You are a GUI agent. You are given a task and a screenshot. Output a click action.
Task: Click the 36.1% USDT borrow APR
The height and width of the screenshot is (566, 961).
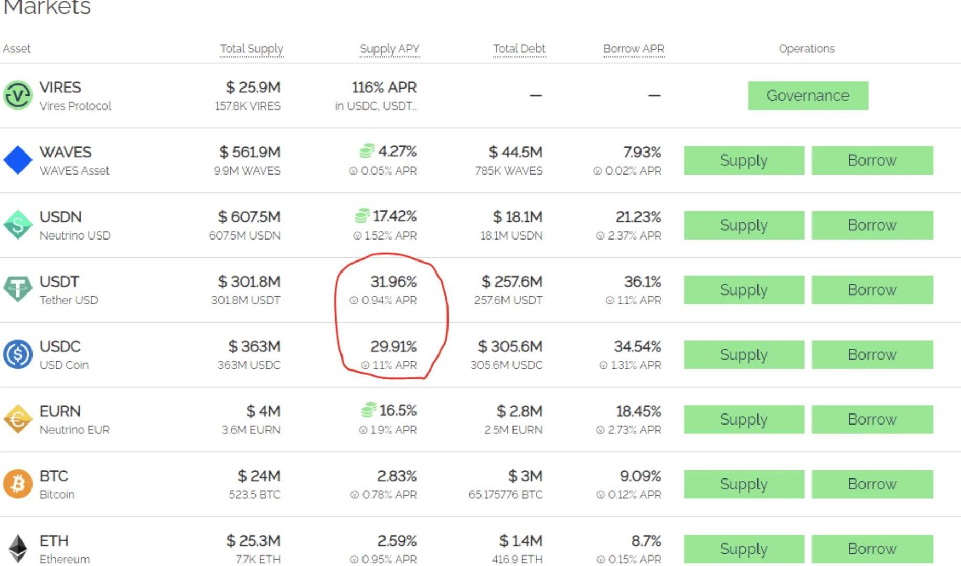coord(643,282)
